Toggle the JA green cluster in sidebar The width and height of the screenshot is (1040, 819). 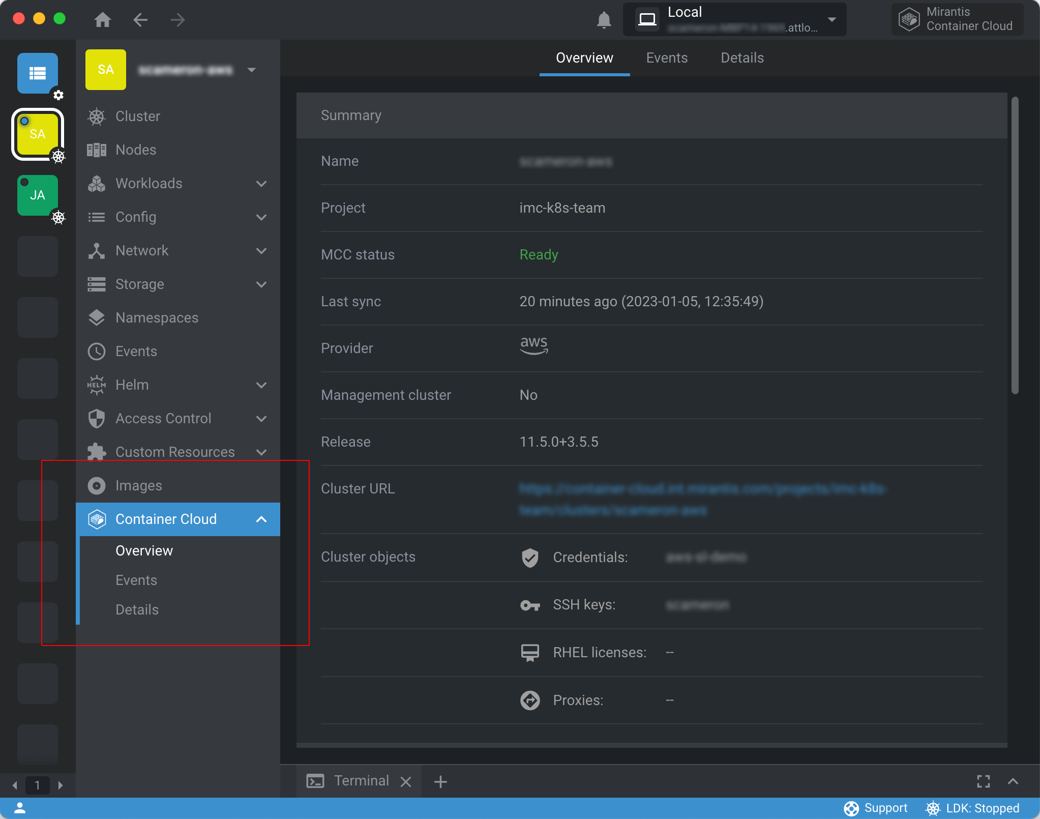(38, 194)
